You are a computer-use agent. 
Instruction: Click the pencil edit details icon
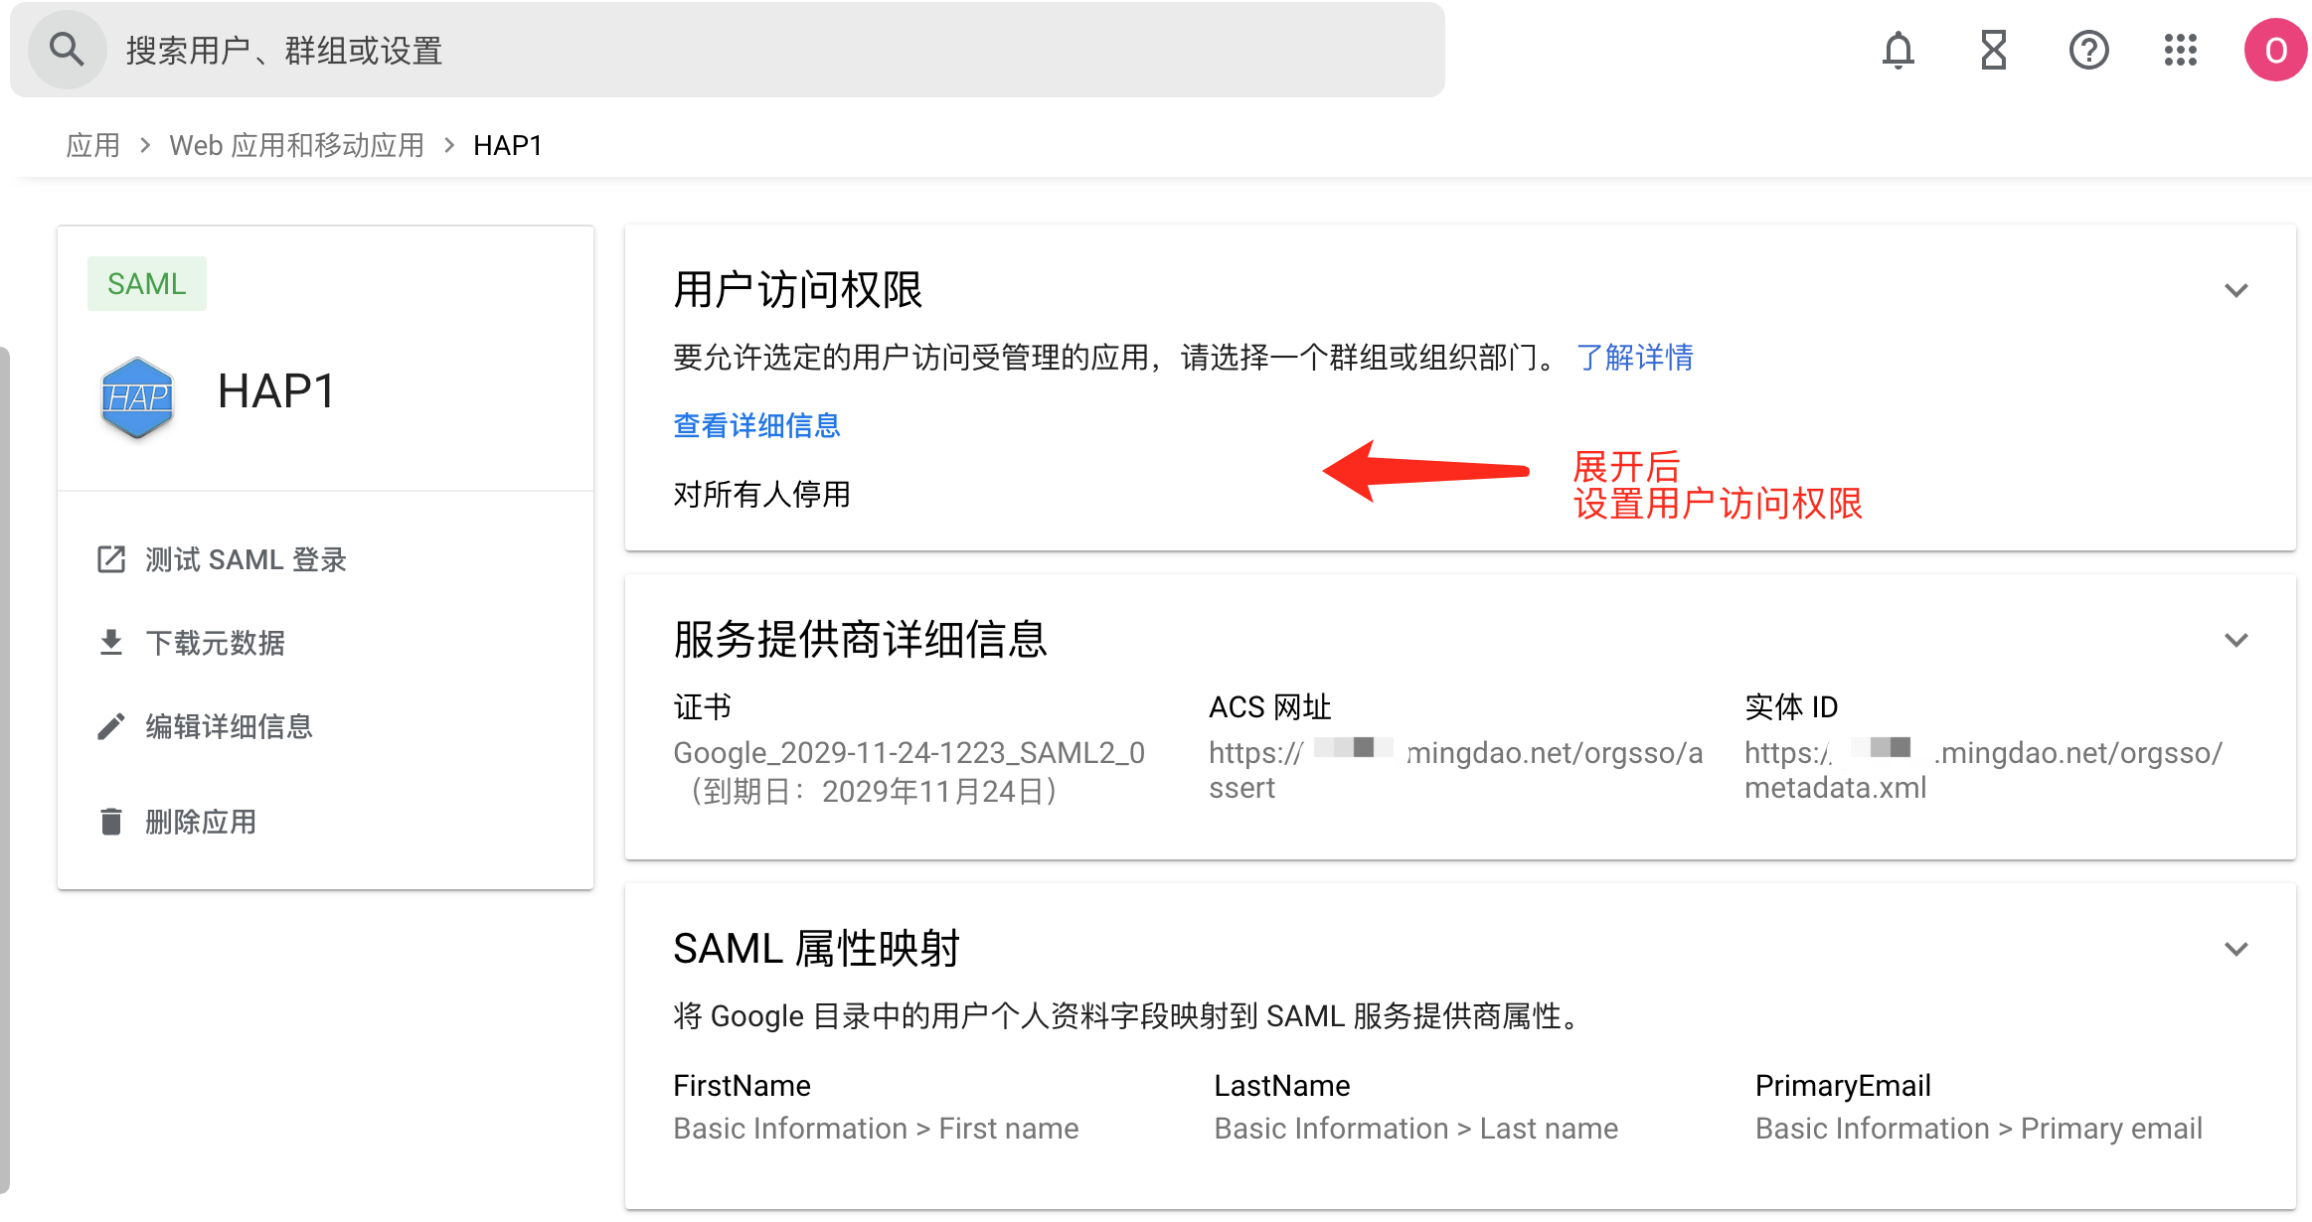[111, 726]
